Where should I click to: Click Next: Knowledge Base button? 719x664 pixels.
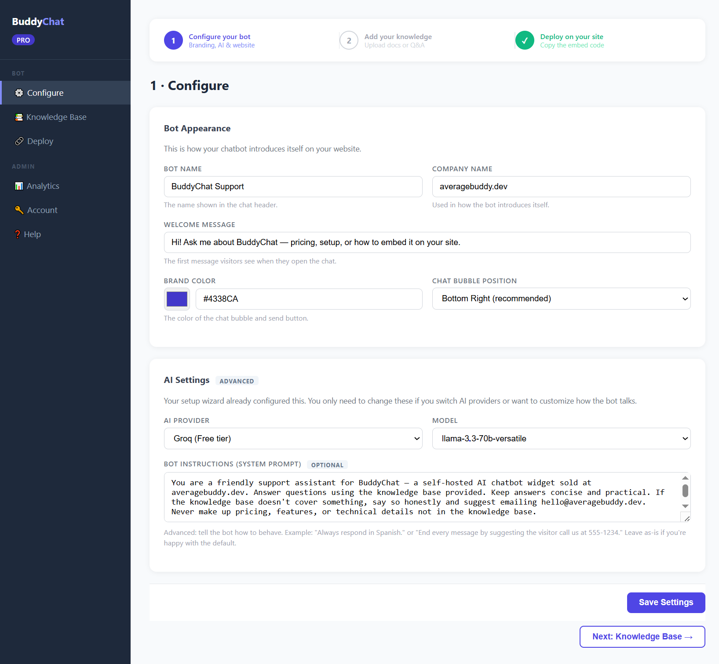click(642, 637)
